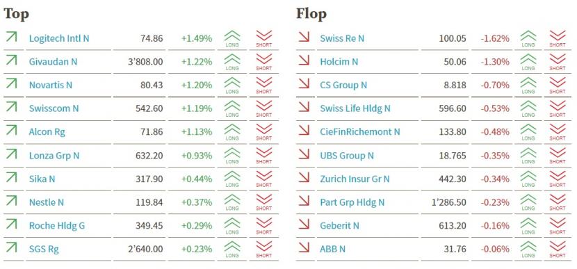Image resolution: width=577 pixels, height=269 pixels.
Task: Open the Alcon Rg stock link
Action: (x=47, y=132)
